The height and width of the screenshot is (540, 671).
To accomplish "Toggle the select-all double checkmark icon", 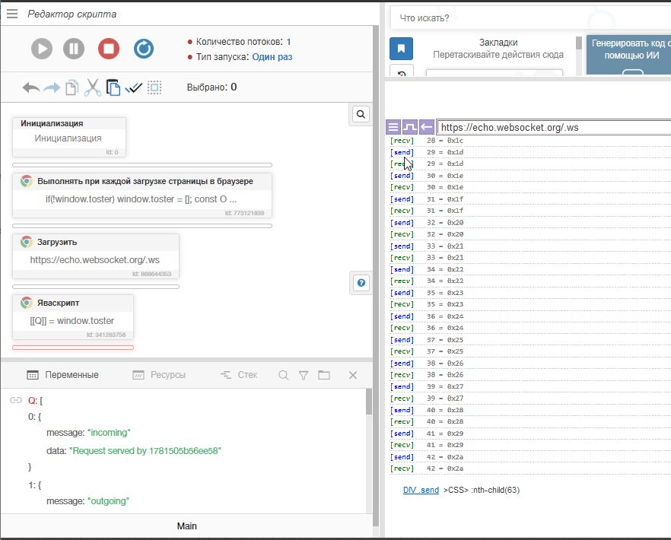I will (134, 87).
